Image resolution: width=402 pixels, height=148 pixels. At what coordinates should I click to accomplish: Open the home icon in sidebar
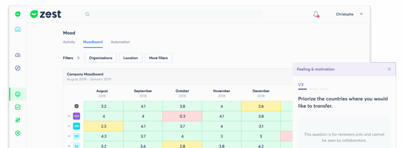(18, 29)
